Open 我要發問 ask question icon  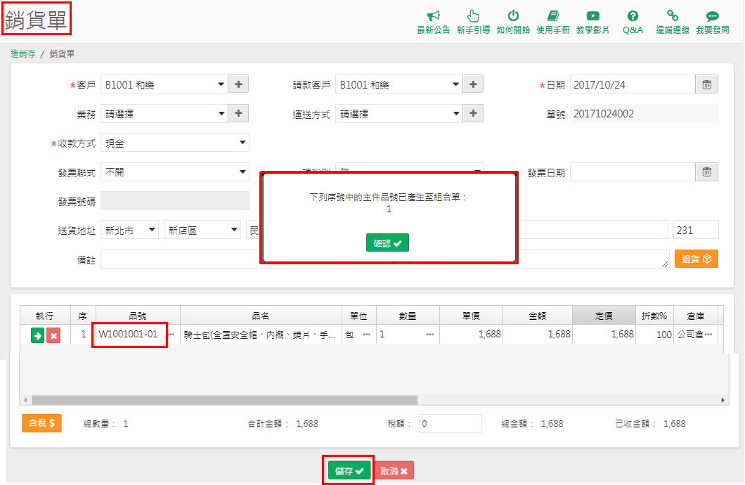(712, 22)
